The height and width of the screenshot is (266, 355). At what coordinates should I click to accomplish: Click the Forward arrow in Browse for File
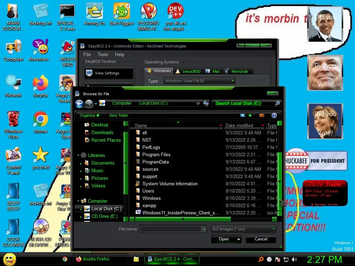pyautogui.click(x=89, y=104)
